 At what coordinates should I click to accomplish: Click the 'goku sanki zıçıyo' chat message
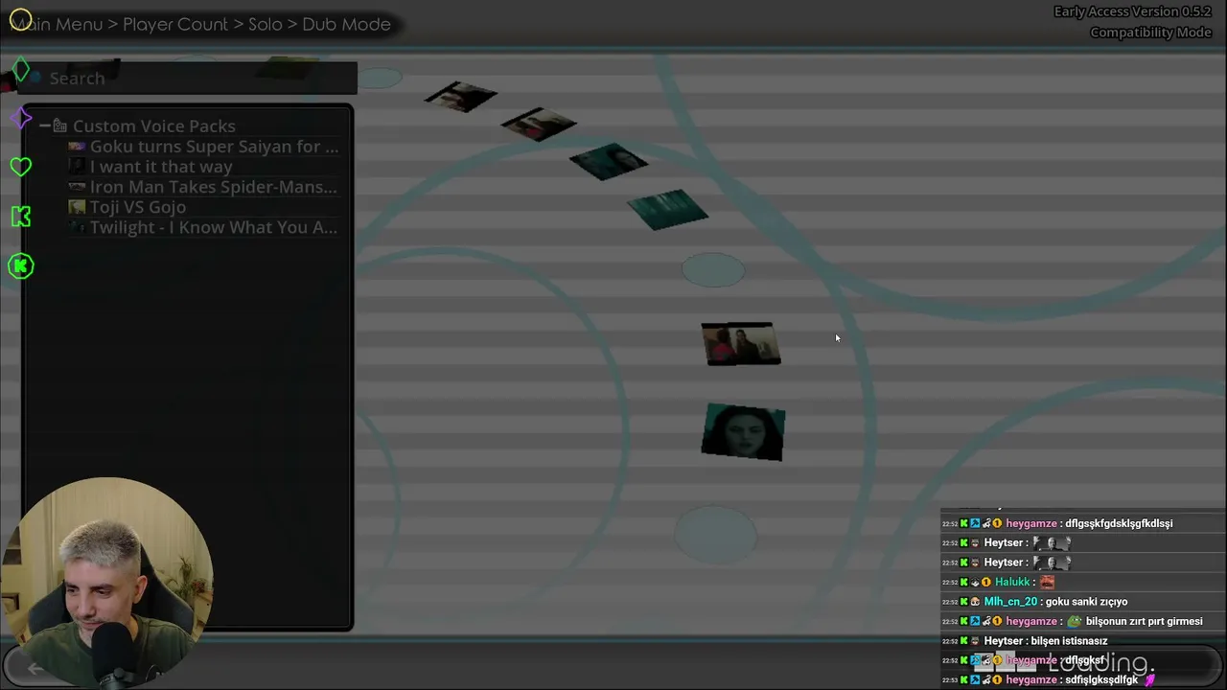[x=1086, y=602]
